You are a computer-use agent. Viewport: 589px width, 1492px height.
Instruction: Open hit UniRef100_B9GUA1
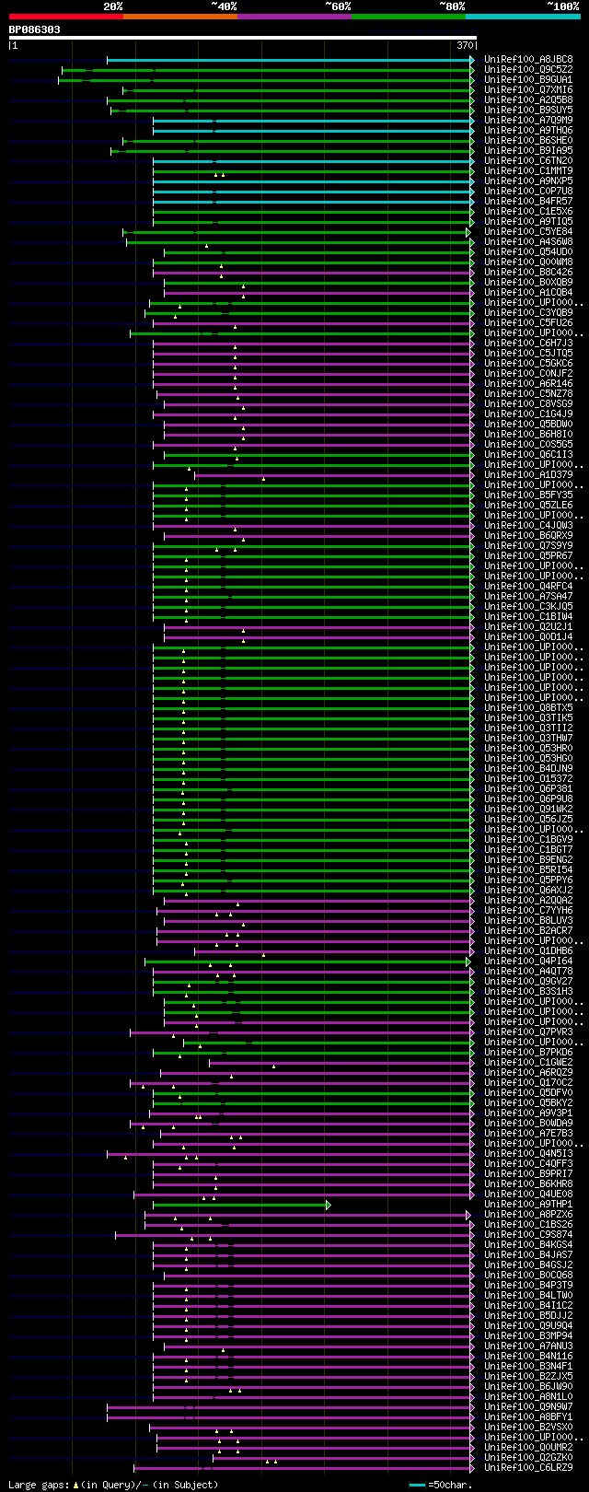coord(528,80)
